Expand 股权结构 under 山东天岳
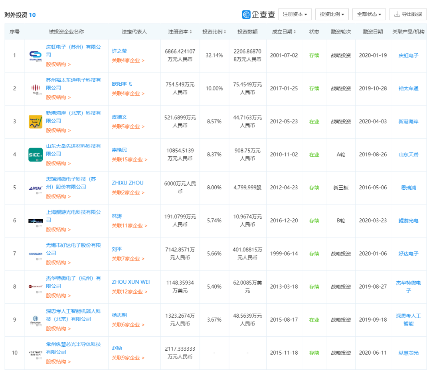This screenshot has height=373, width=431. pyautogui.click(x=58, y=163)
